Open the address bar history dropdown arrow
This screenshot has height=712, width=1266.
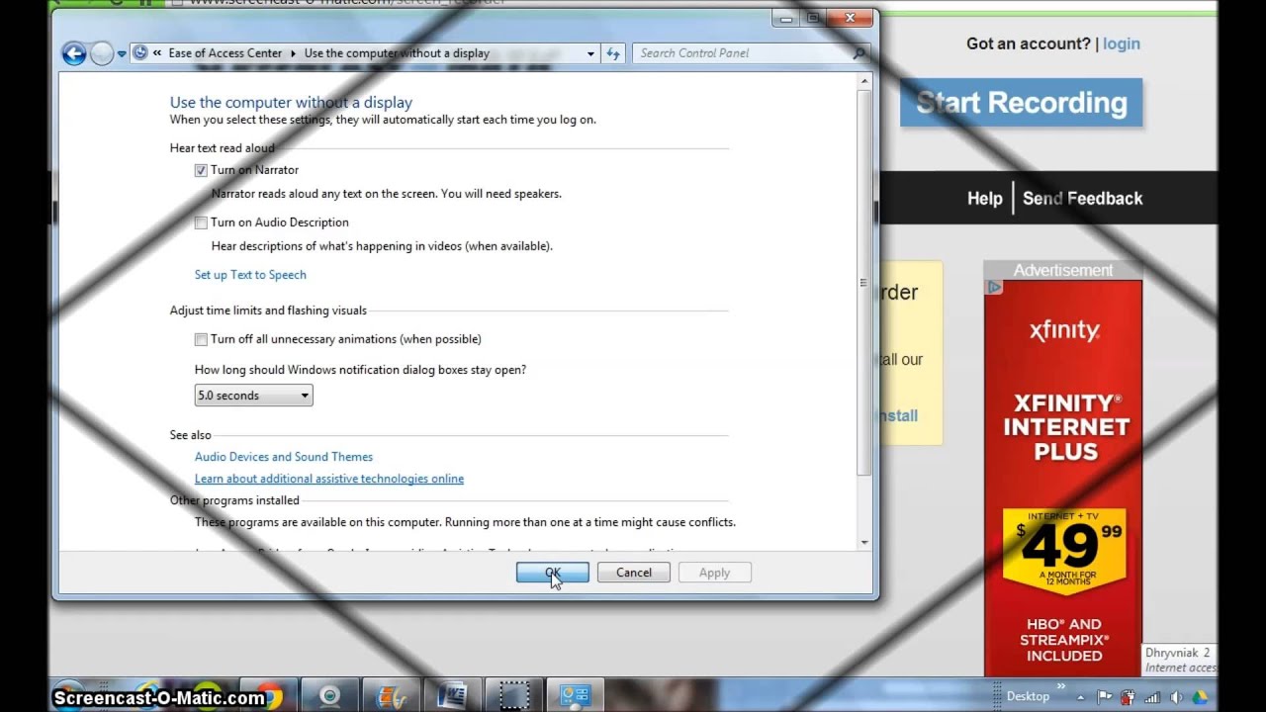(590, 53)
